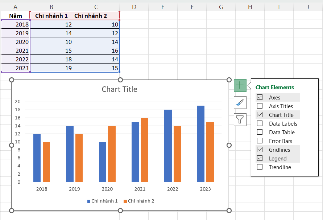Select the cell containing year 2021
The image size is (323, 220).
pos(16,50)
